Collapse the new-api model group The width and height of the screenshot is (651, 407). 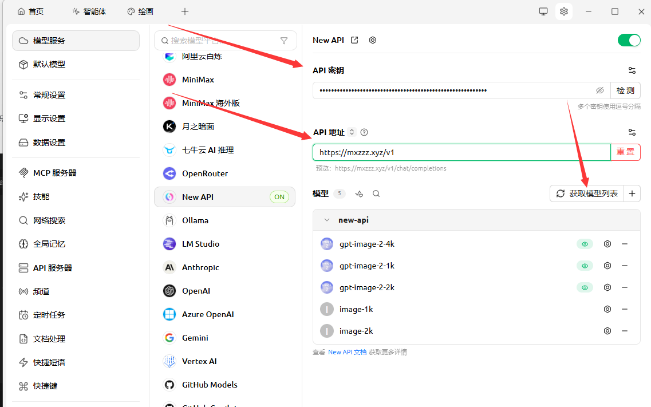327,220
